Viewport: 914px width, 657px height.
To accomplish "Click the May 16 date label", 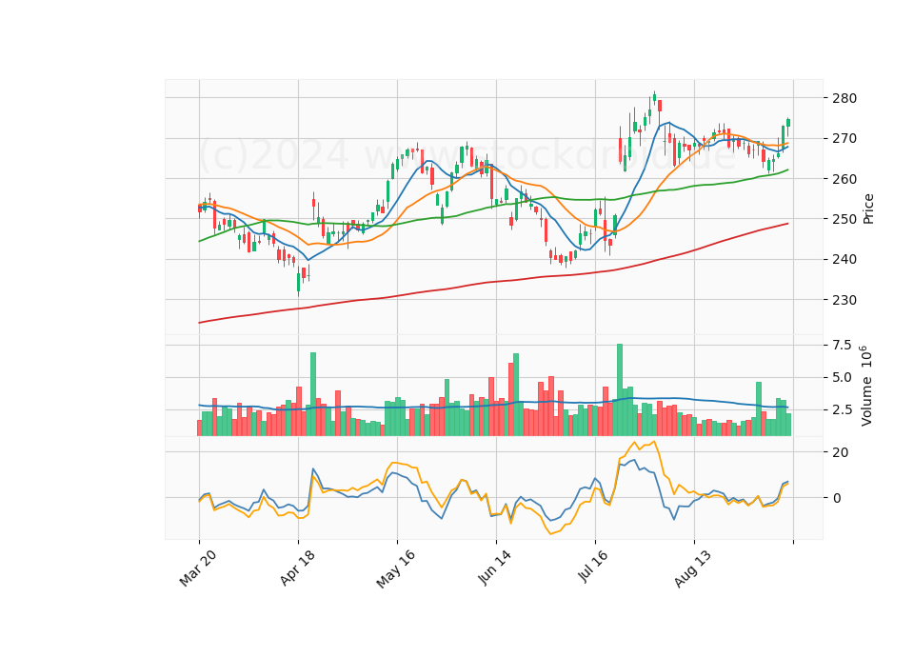I will coord(396,568).
